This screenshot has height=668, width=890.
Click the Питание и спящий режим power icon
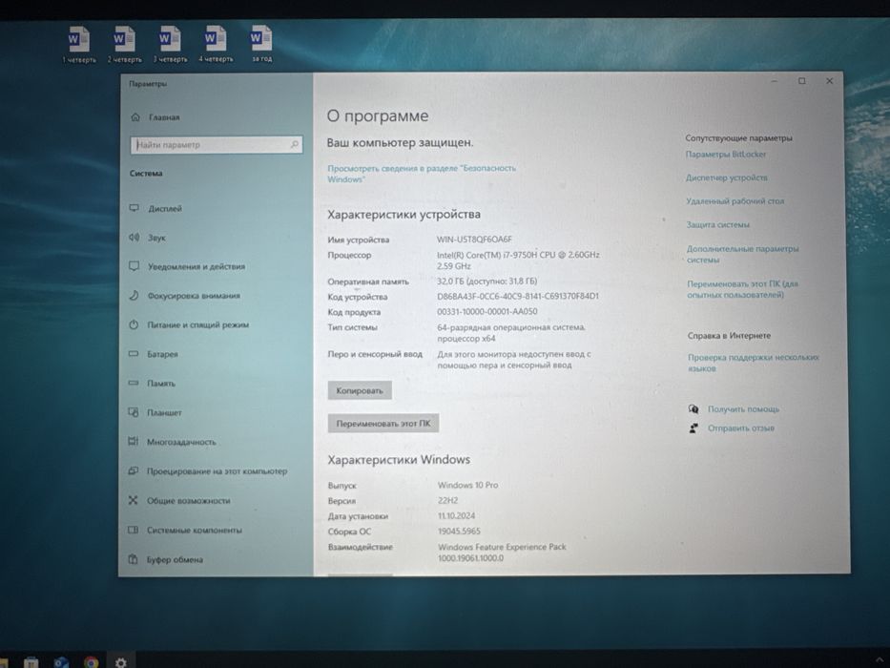134,324
